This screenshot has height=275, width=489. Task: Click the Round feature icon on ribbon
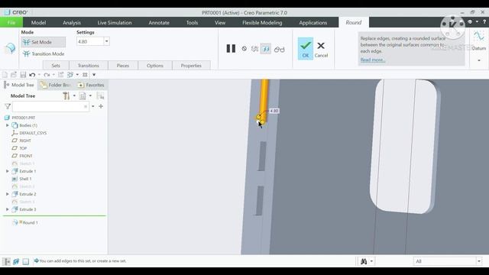[10, 48]
